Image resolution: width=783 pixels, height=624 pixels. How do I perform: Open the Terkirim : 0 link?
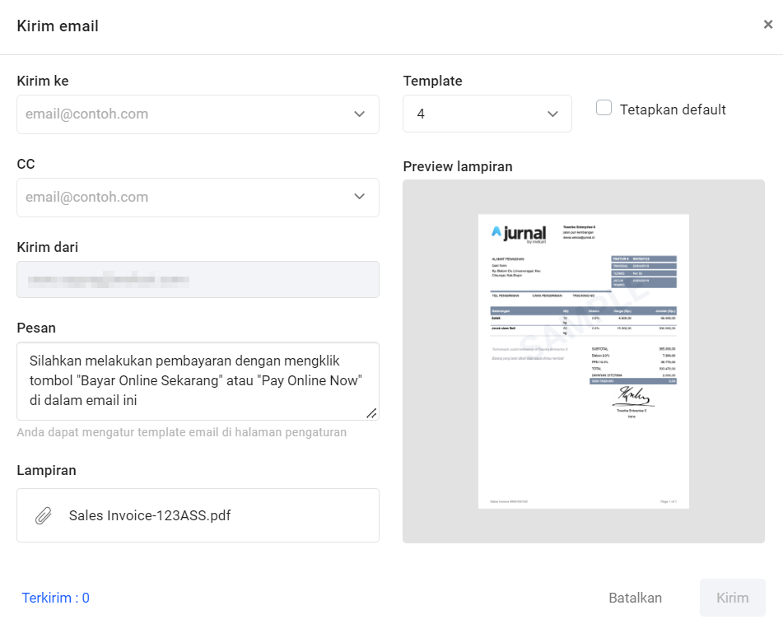pyautogui.click(x=56, y=598)
